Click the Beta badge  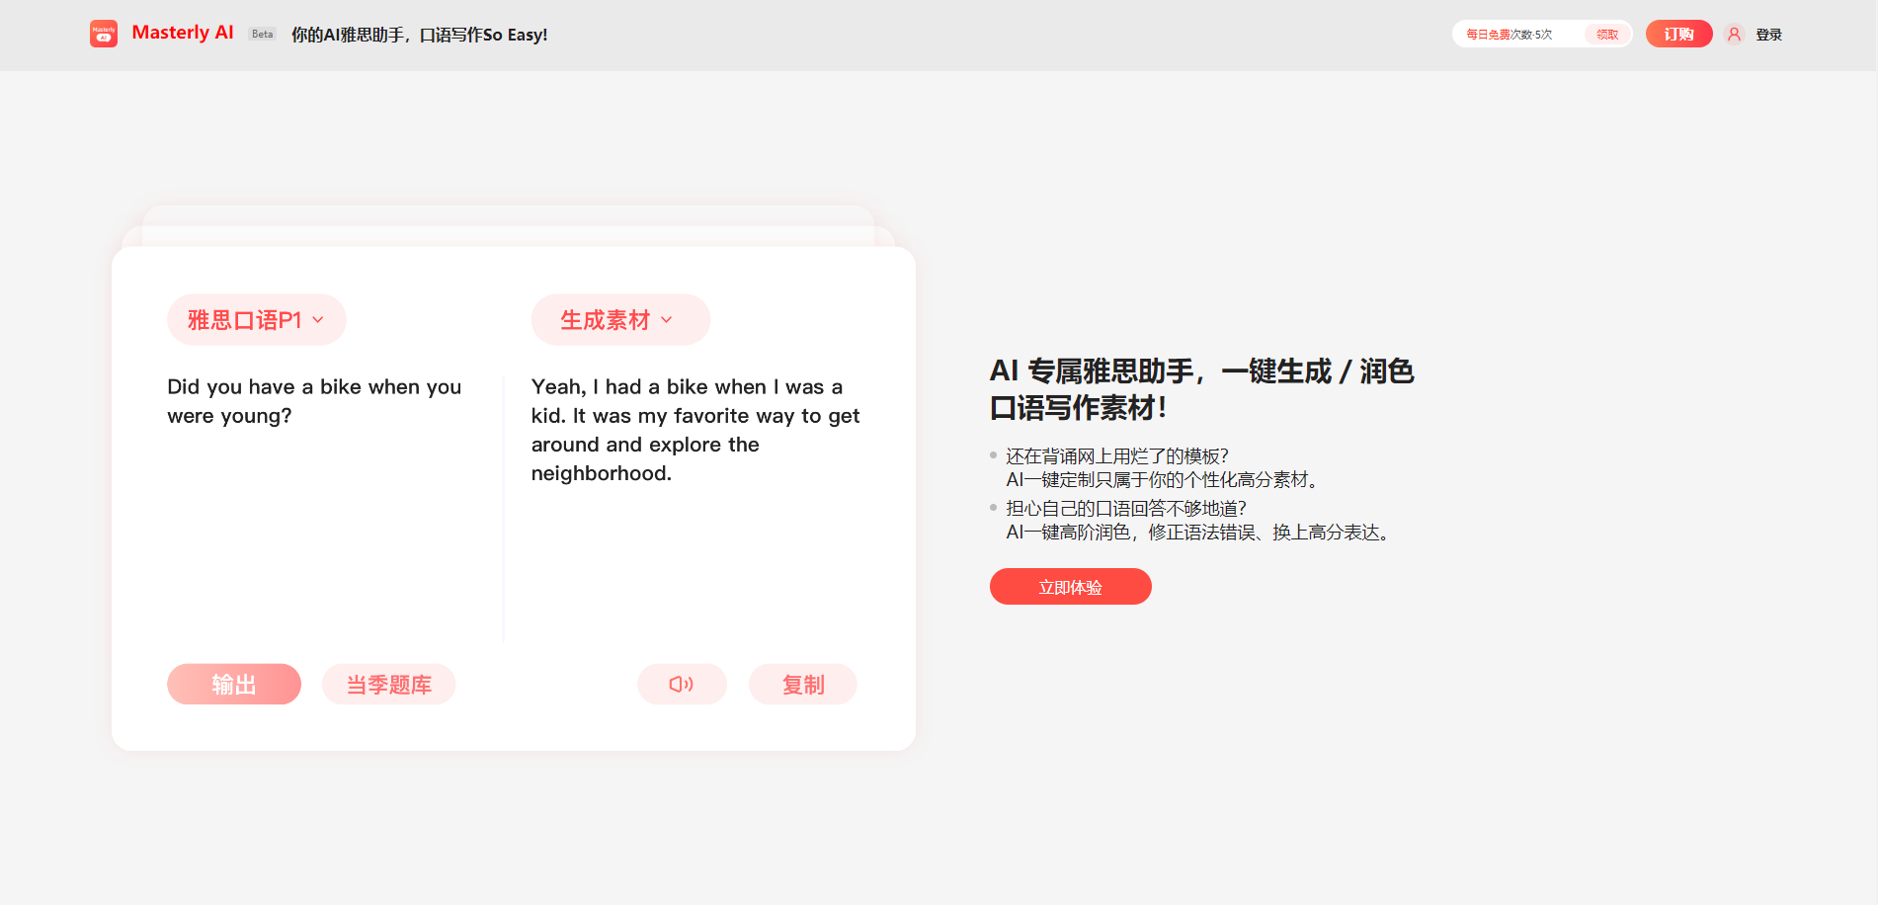262,35
